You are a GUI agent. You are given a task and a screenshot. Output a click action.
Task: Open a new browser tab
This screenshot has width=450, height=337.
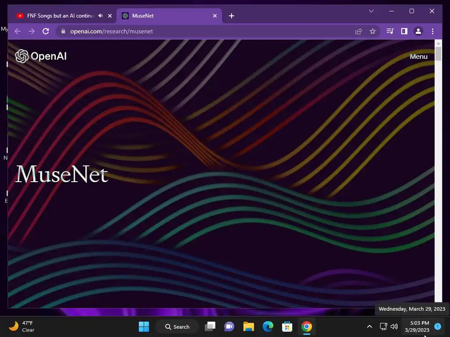pos(232,16)
